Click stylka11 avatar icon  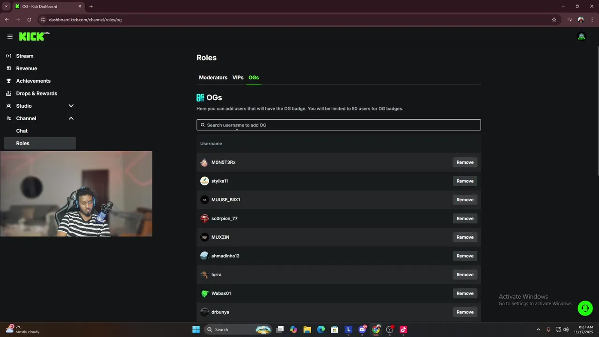[x=205, y=181]
